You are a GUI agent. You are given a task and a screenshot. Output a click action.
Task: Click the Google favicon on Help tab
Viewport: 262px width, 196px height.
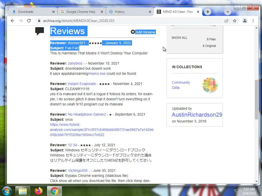coord(62,12)
